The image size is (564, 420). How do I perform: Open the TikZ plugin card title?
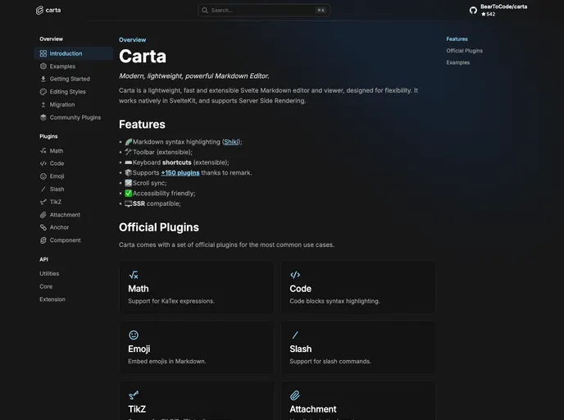137,409
